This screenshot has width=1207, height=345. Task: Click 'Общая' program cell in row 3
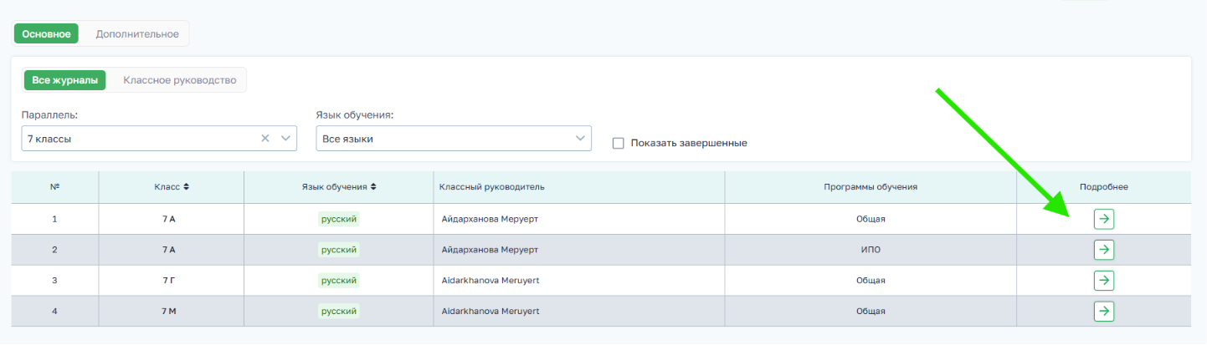coord(871,281)
